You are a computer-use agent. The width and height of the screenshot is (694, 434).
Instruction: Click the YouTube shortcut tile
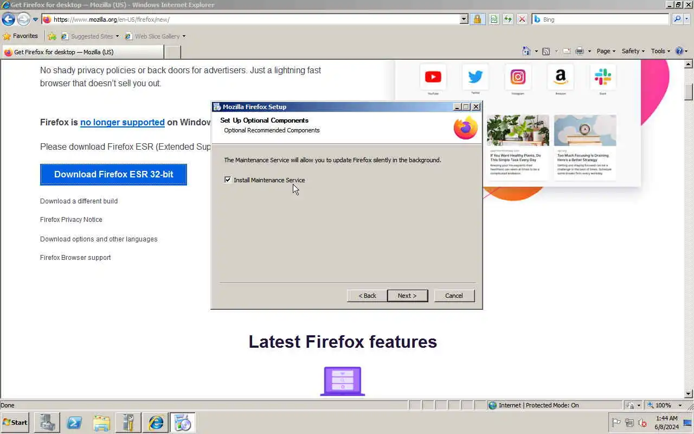point(433,77)
